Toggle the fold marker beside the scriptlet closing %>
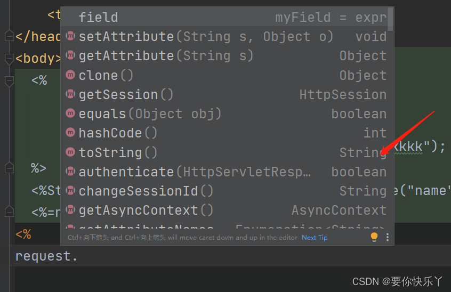The height and width of the screenshot is (292, 451). [9, 168]
